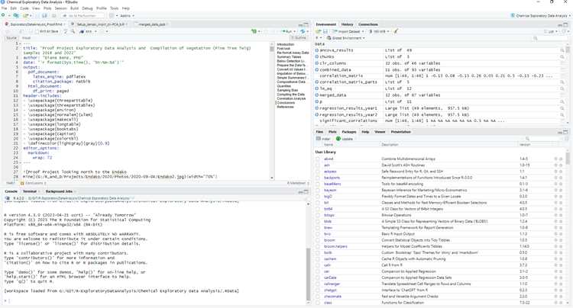Click the Publish icon at editor toolbar right
The image size is (573, 308).
pos(303,31)
